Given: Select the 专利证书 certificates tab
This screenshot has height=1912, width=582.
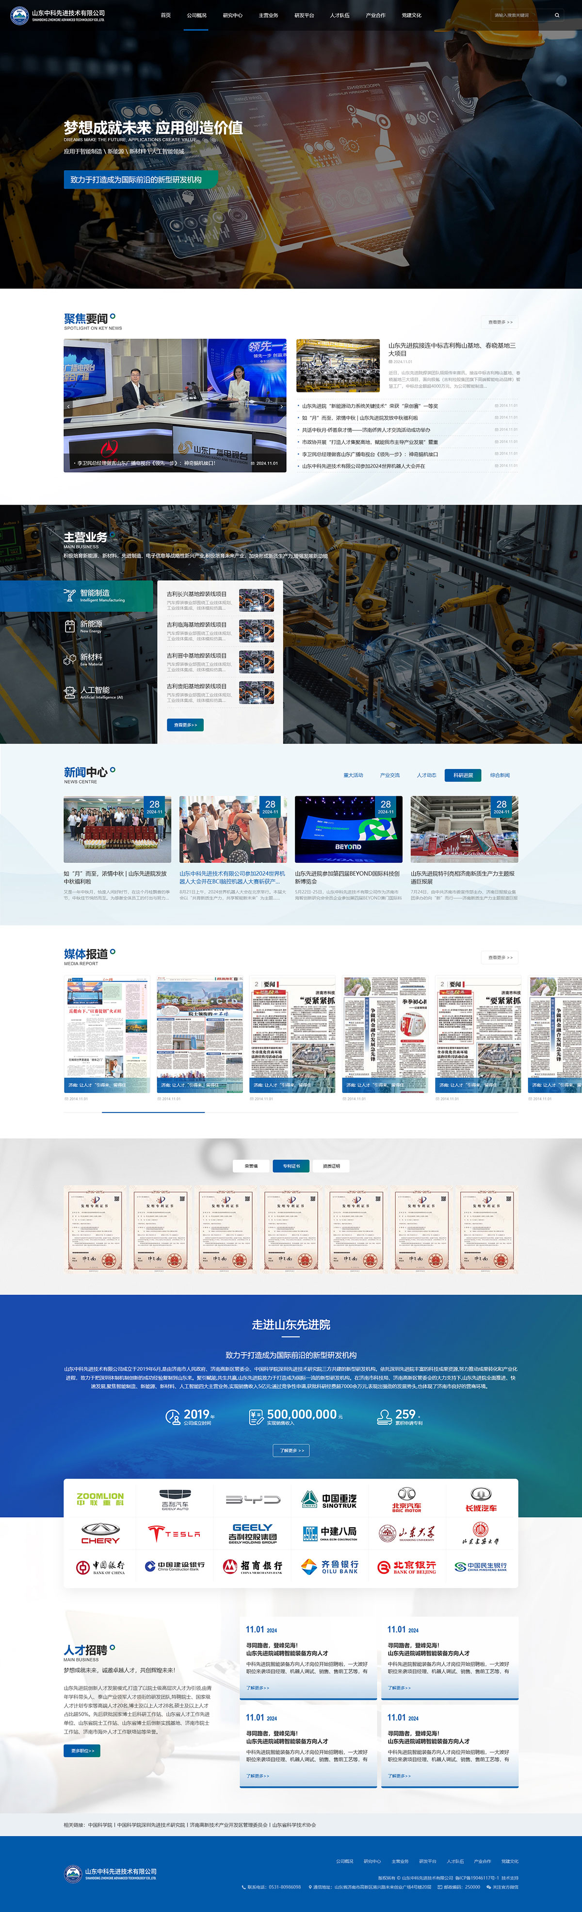Looking at the screenshot, I should click(291, 1166).
